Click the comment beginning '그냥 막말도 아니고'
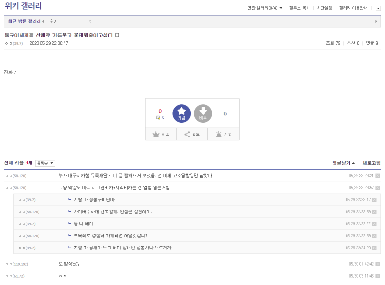Screen dimensions: 385x285 tap(114, 188)
